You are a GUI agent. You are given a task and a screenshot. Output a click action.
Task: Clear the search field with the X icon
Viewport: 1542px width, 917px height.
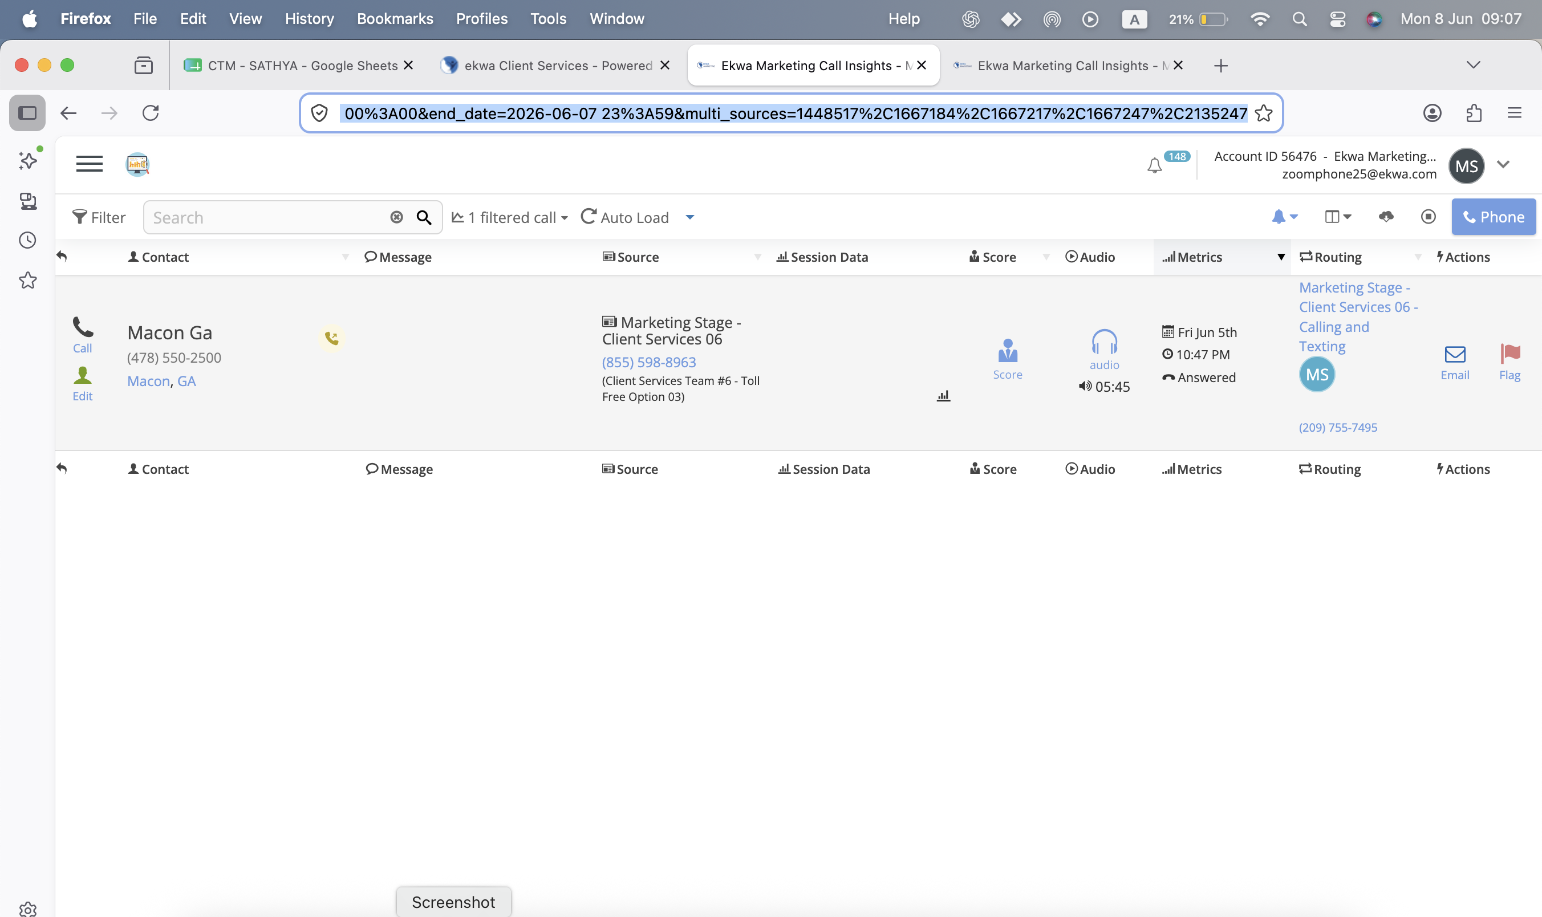(x=397, y=217)
